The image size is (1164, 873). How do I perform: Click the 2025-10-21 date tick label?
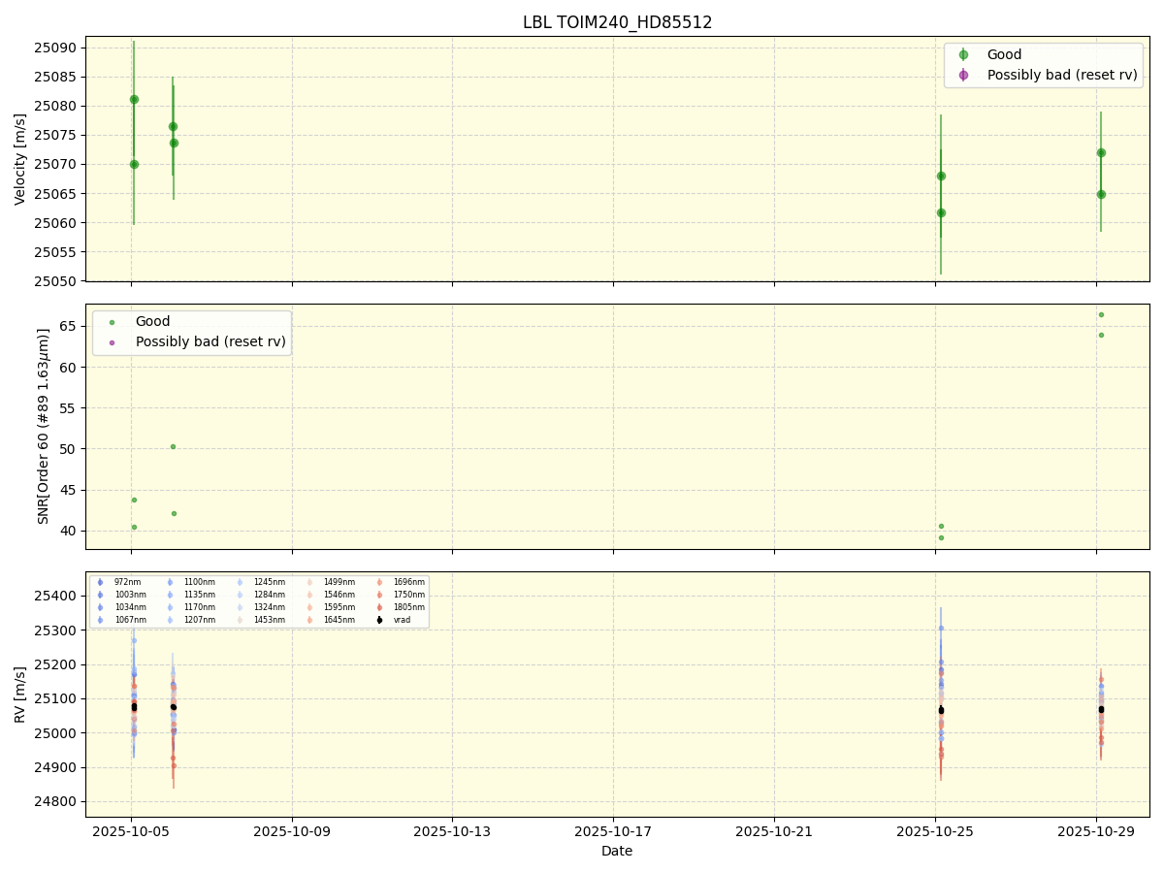coord(774,831)
